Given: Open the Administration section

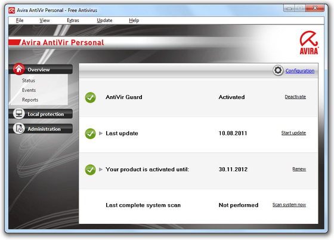Looking at the screenshot, I should pos(41,129).
